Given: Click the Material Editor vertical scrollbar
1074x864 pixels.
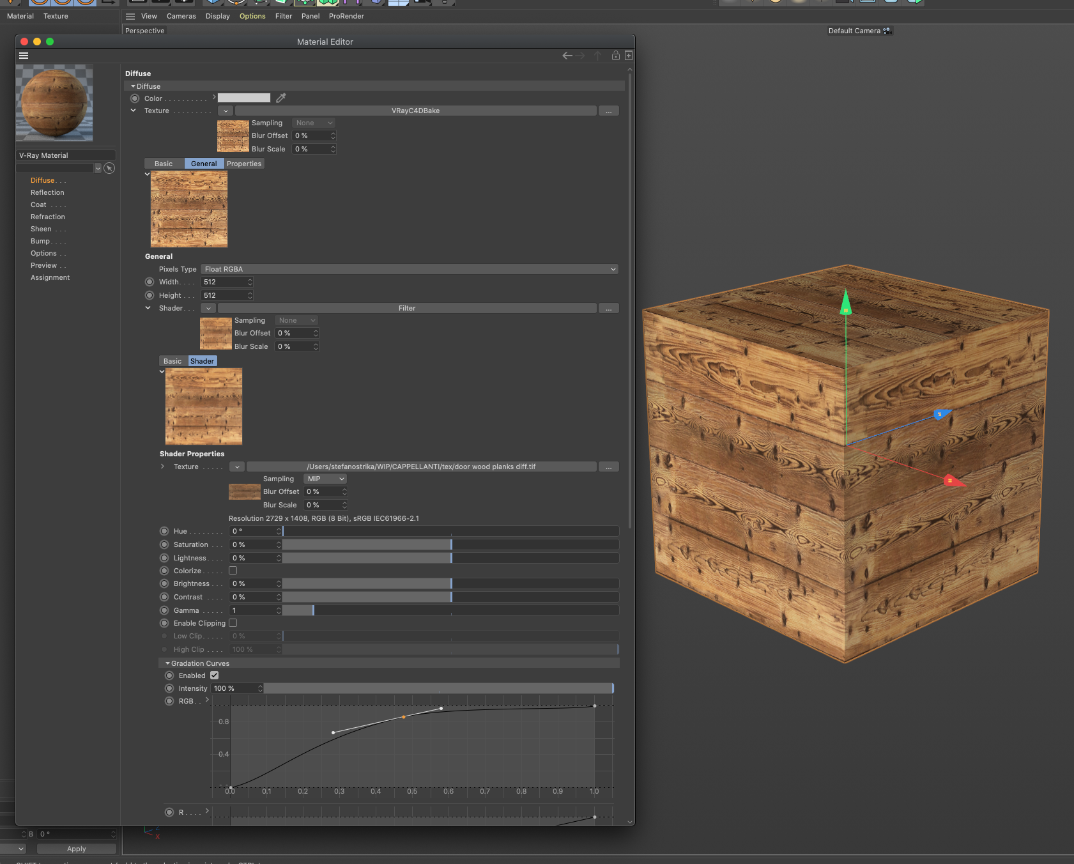Looking at the screenshot, I should [x=630, y=300].
